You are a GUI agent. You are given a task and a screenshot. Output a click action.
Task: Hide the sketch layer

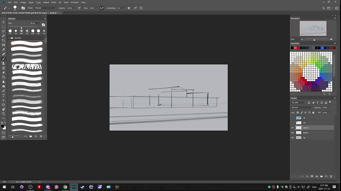(x=293, y=133)
